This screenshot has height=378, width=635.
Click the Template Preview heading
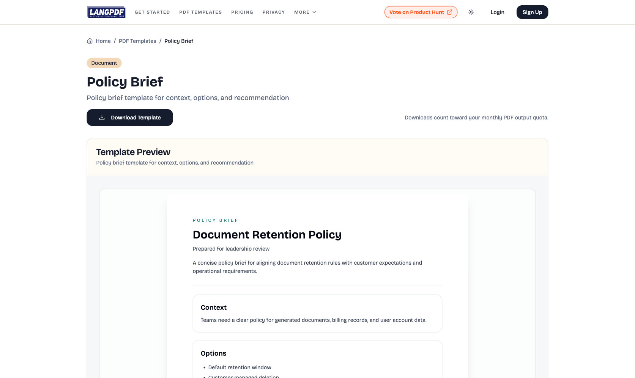(x=133, y=152)
